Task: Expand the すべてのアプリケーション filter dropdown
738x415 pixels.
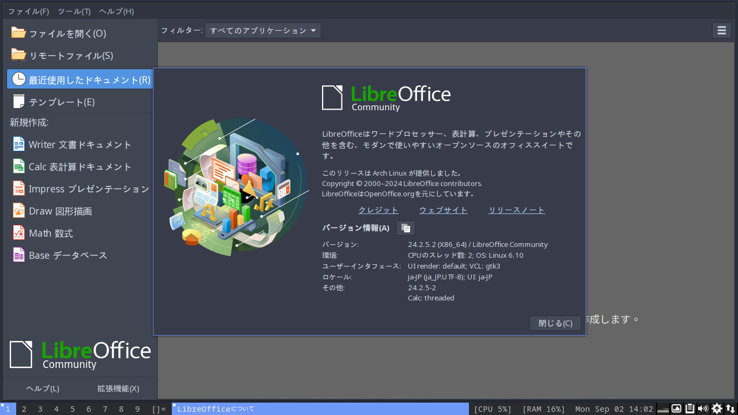Action: 263,30
